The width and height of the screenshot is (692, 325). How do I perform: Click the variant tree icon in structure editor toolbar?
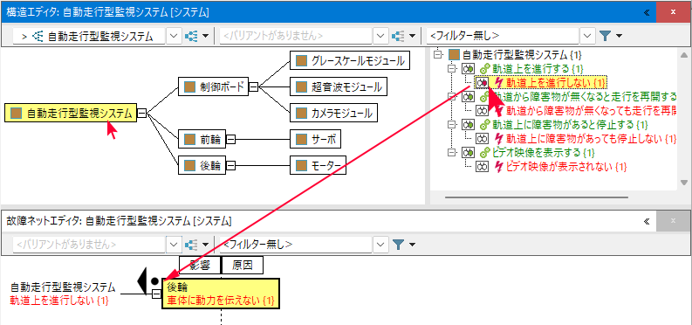point(399,36)
